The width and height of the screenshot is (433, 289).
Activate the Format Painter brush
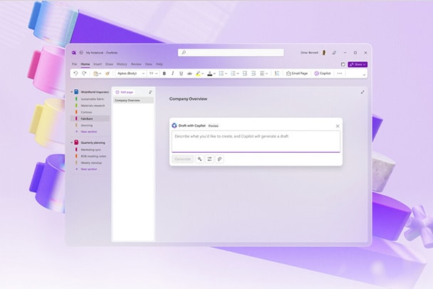[x=108, y=73]
